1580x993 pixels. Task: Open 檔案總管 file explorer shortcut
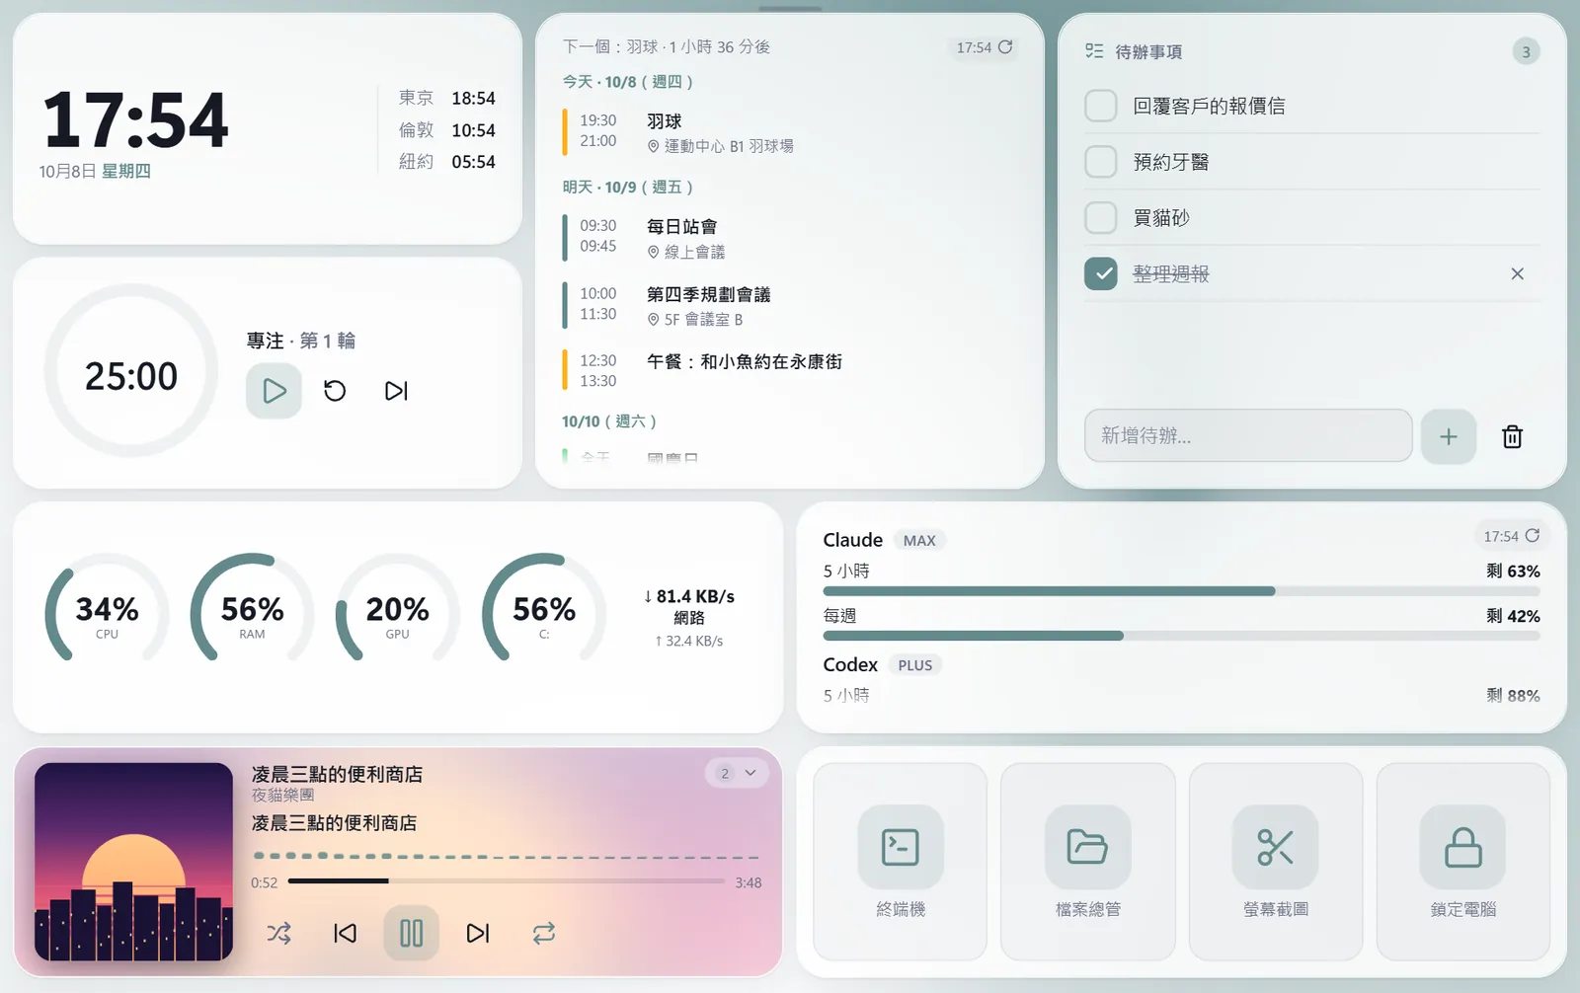point(1087,861)
